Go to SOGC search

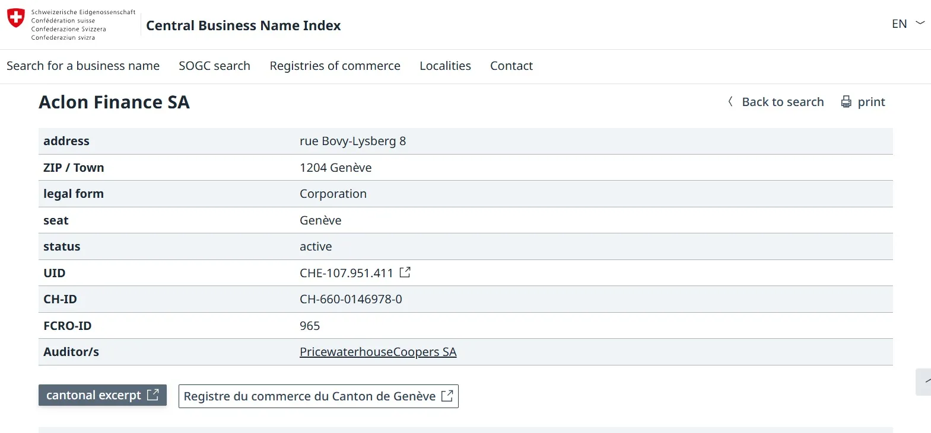pos(214,66)
